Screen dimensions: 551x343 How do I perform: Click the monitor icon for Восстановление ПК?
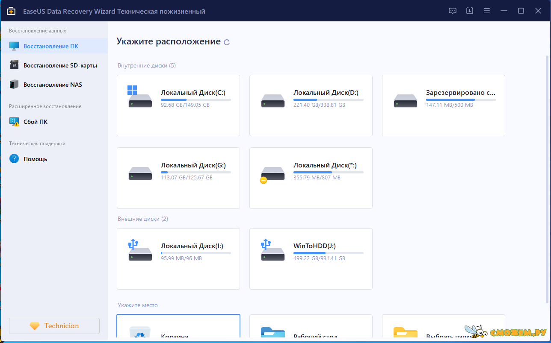pos(14,46)
